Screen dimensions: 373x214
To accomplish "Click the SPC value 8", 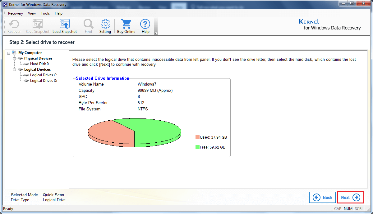I will pyautogui.click(x=139, y=96).
